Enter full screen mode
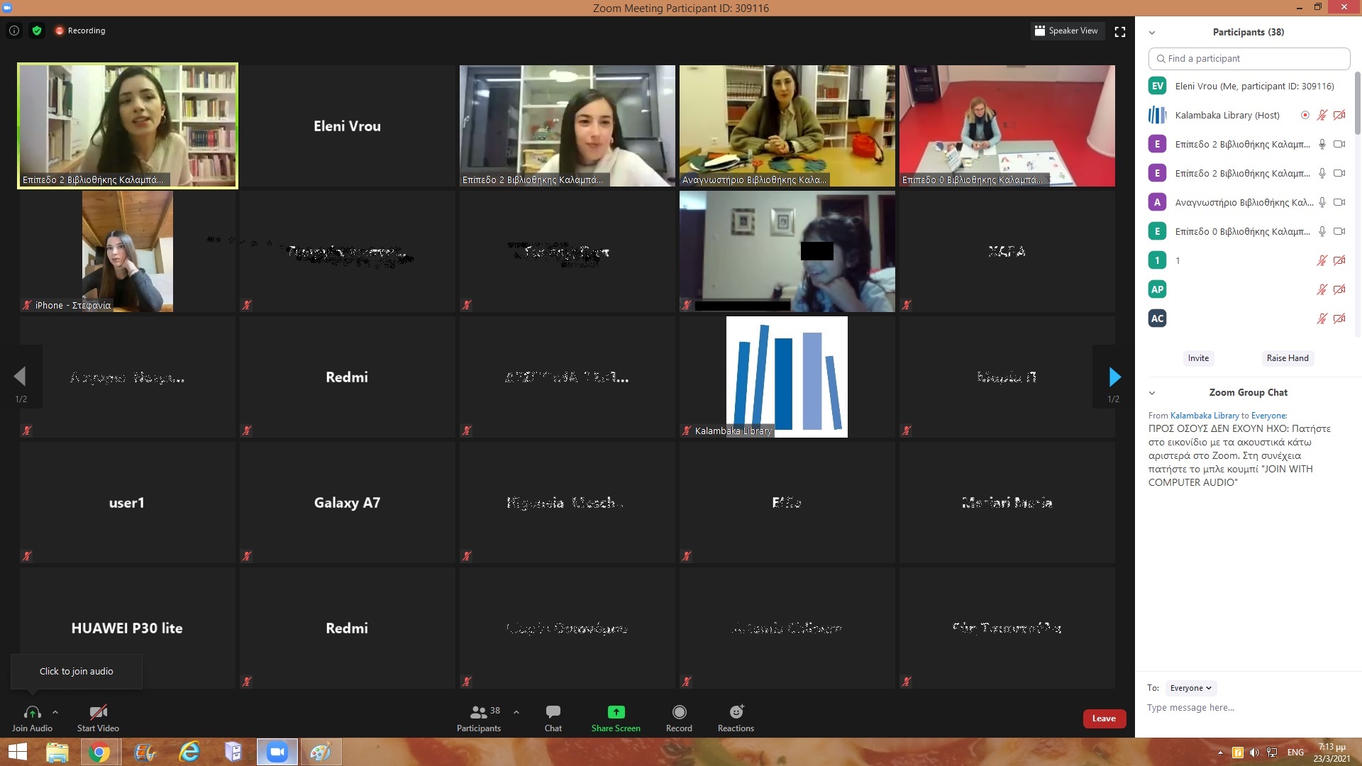Image resolution: width=1362 pixels, height=766 pixels. tap(1120, 32)
